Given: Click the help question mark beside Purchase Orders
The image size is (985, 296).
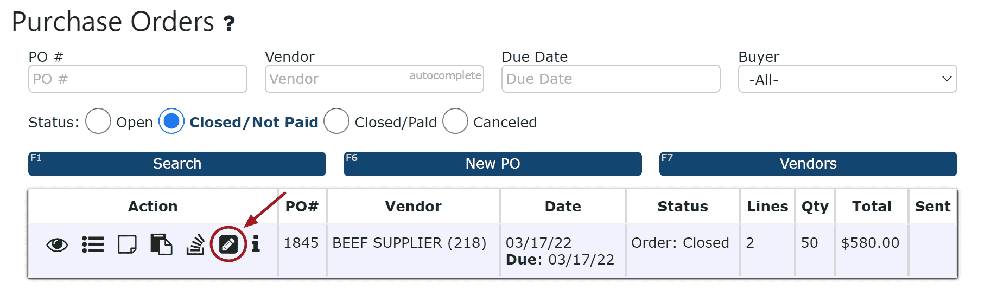Looking at the screenshot, I should click(230, 23).
